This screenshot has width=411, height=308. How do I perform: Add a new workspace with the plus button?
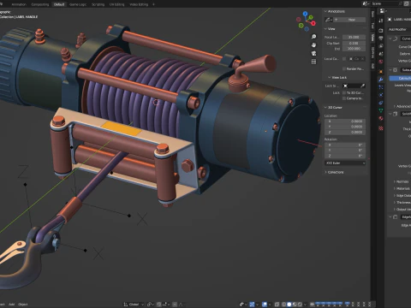tap(153, 4)
